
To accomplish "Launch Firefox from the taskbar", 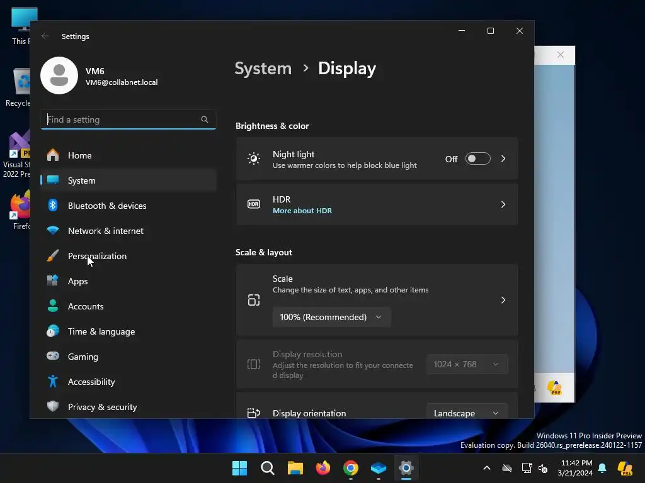I will (323, 468).
